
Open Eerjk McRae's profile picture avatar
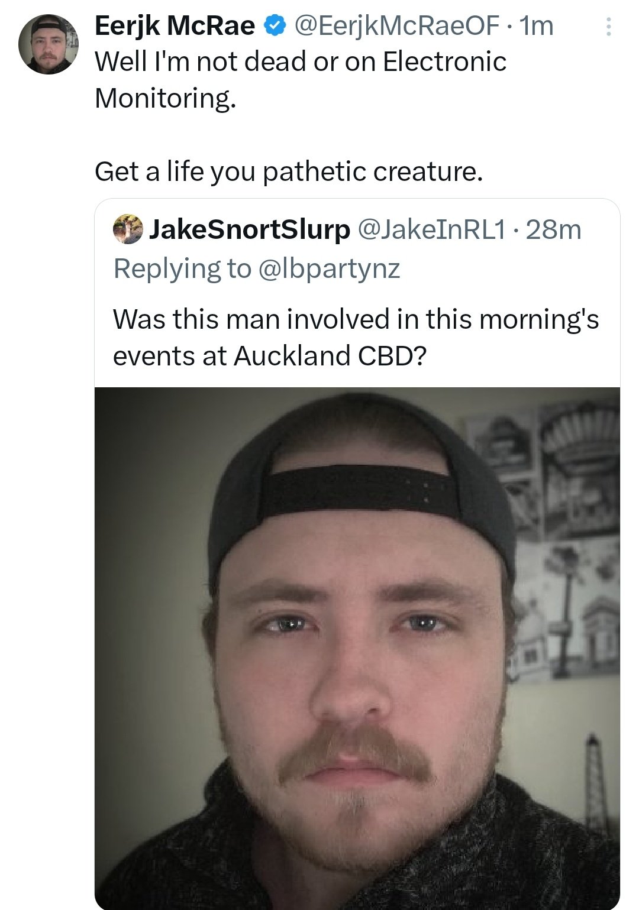coord(48,45)
